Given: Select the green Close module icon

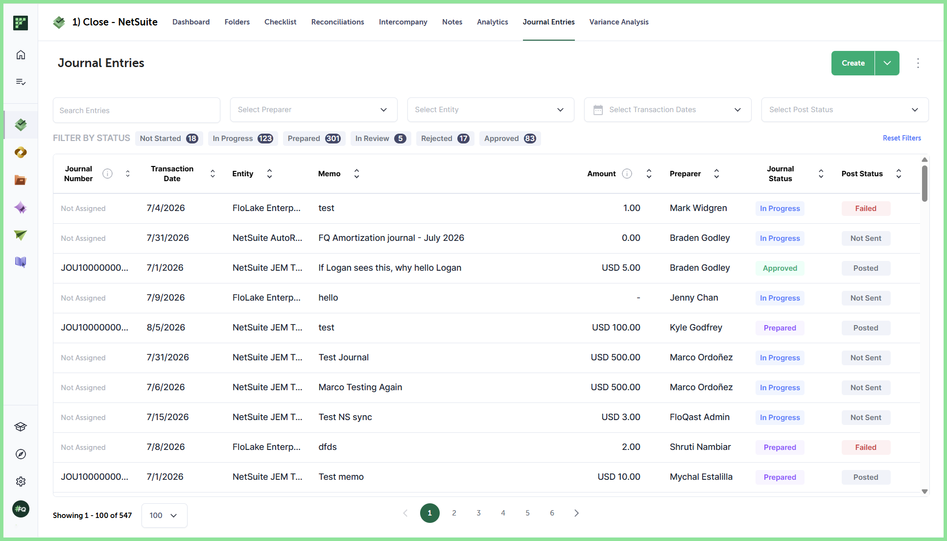Looking at the screenshot, I should pyautogui.click(x=21, y=125).
